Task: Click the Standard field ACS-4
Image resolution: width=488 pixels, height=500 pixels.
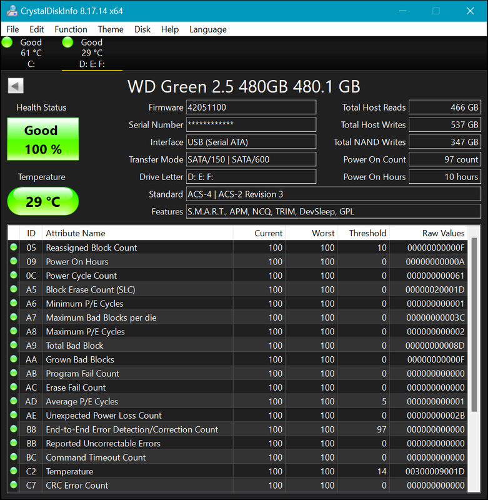Action: click(x=334, y=194)
